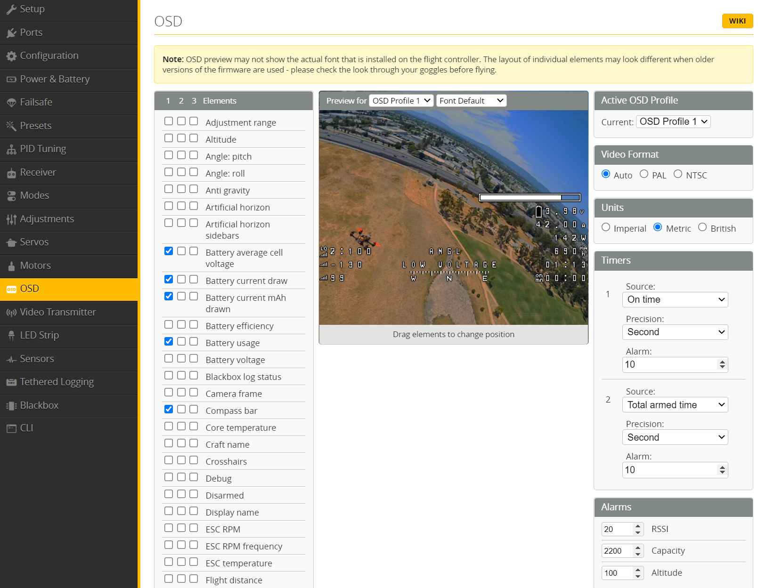This screenshot has width=758, height=588.
Task: Uncheck Compass bar for profile 1
Action: coord(169,410)
